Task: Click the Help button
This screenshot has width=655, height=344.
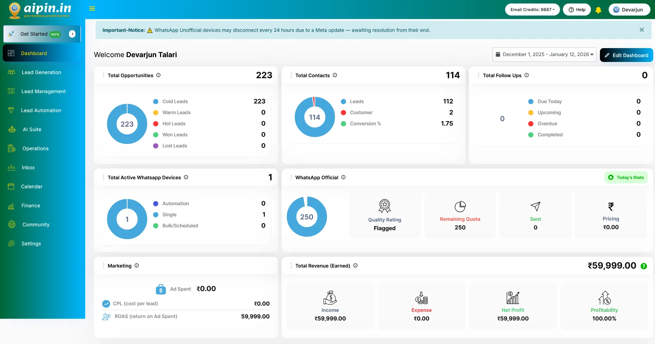Action: click(577, 10)
